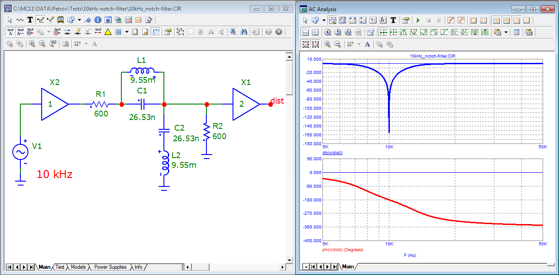Zoom in on the schematic
This screenshot has width=559, height=275.
(32, 43)
